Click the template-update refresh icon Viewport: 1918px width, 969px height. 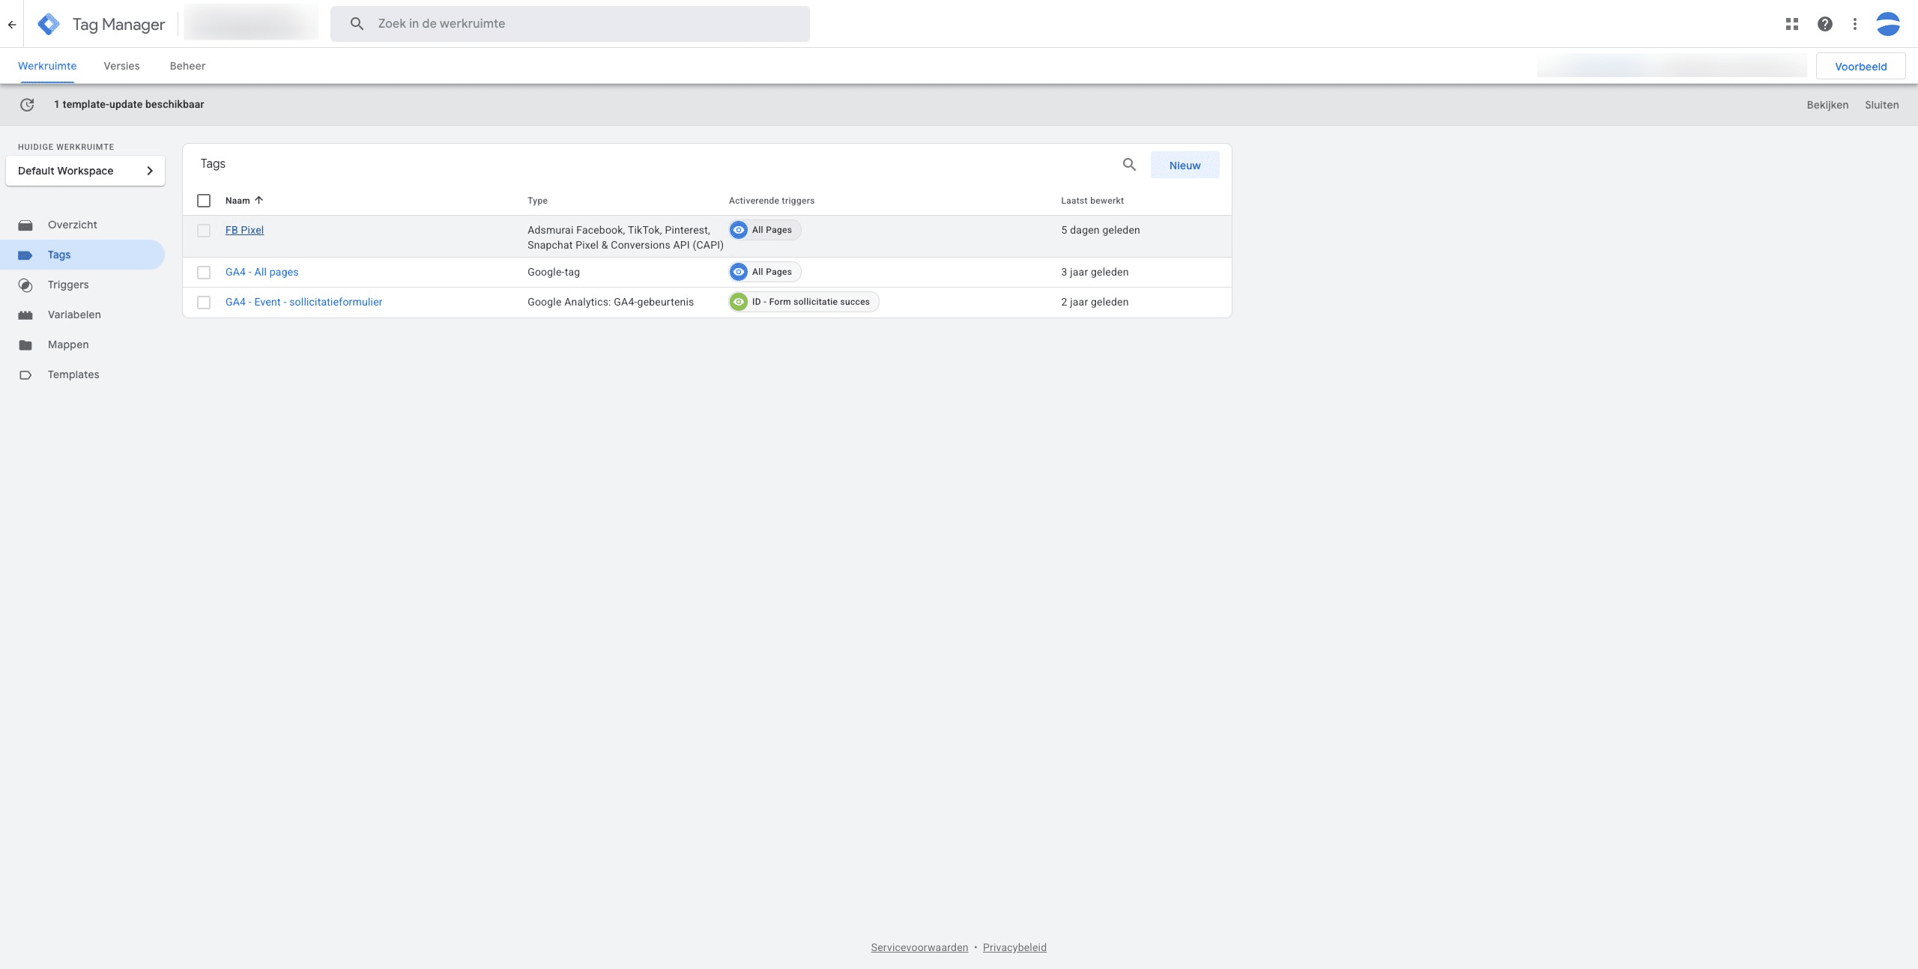(x=27, y=105)
